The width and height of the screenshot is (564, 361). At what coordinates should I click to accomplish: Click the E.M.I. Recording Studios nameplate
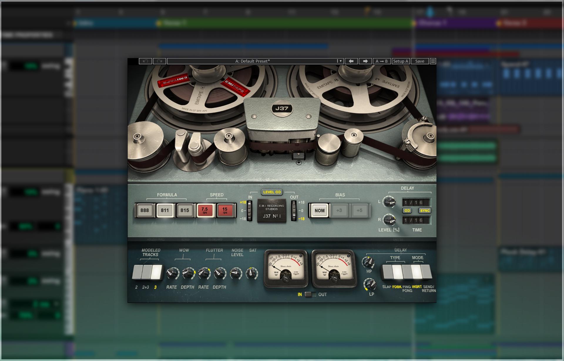[x=272, y=211]
